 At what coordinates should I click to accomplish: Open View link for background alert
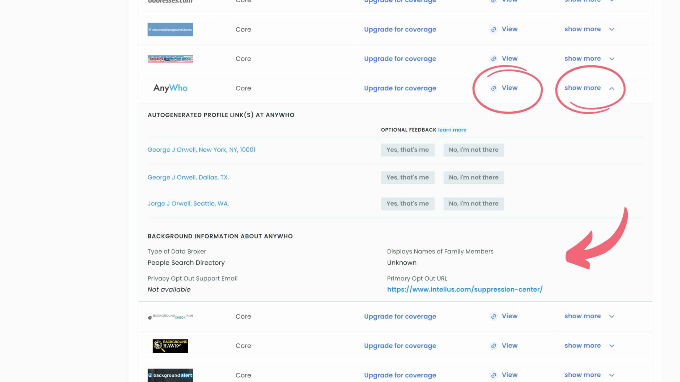pyautogui.click(x=509, y=375)
